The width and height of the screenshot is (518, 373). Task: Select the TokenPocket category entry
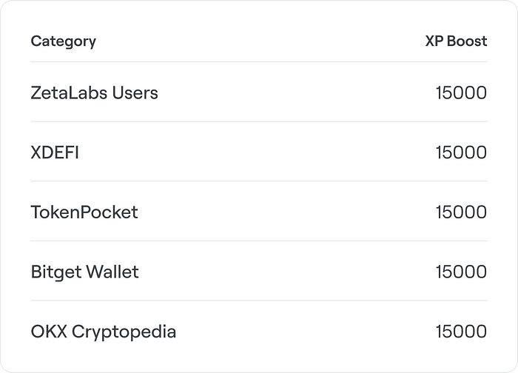click(84, 212)
